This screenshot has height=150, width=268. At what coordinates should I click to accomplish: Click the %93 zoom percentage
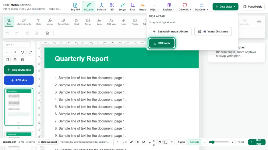point(241,142)
